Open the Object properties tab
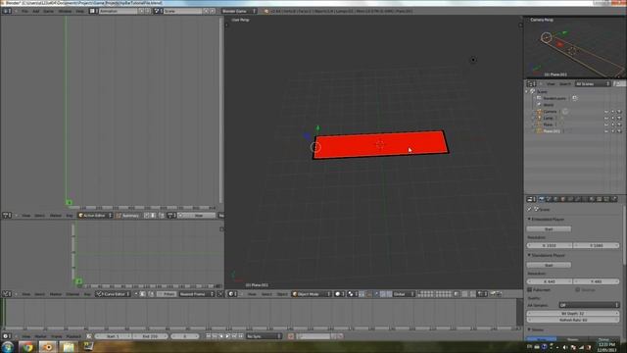 563,199
